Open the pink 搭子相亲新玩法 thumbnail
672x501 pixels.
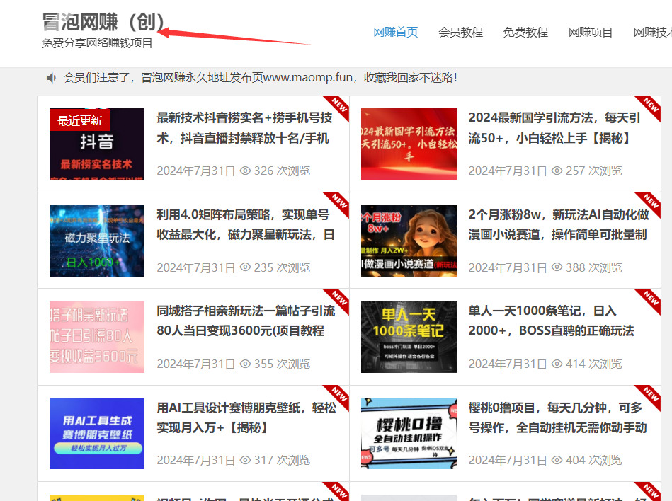(x=97, y=337)
